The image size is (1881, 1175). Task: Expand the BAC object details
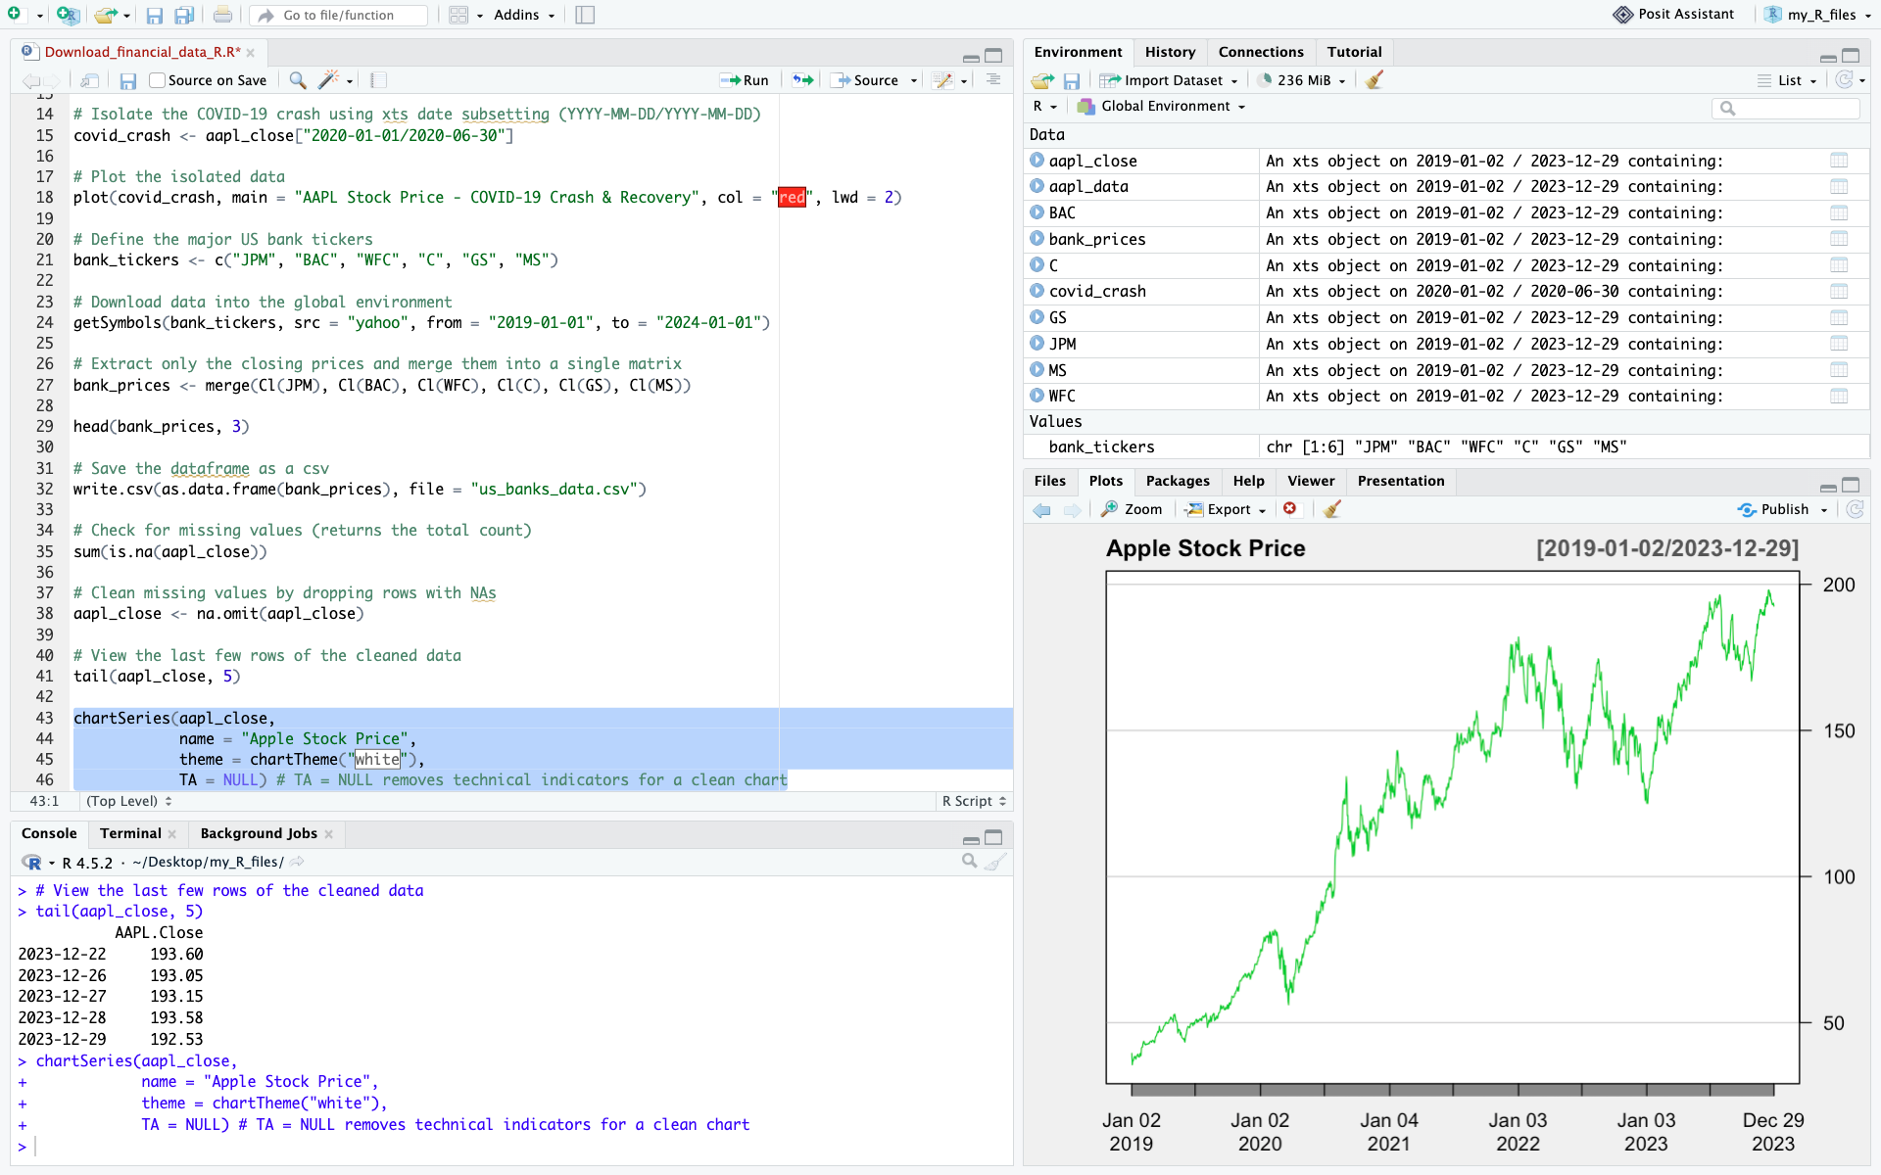1037,212
